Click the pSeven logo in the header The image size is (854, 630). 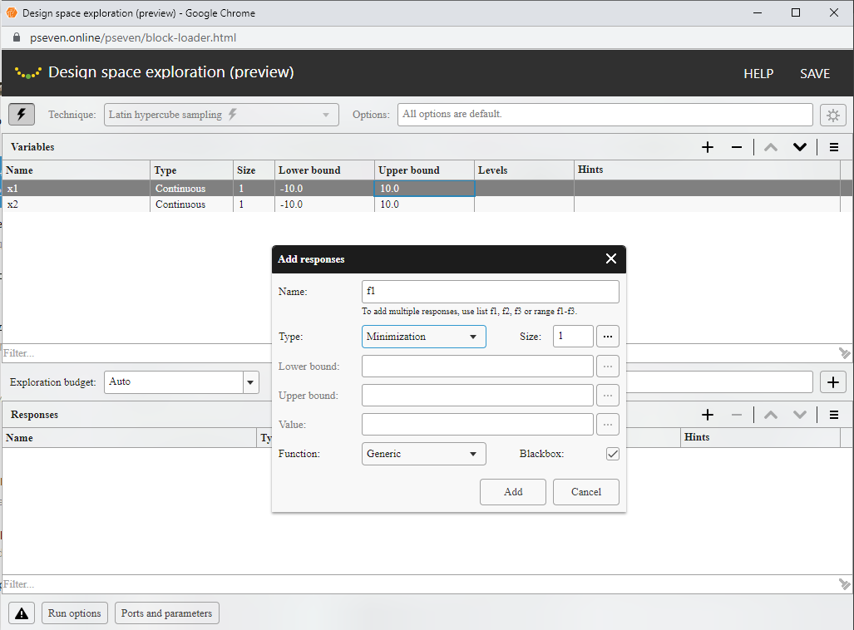click(27, 73)
